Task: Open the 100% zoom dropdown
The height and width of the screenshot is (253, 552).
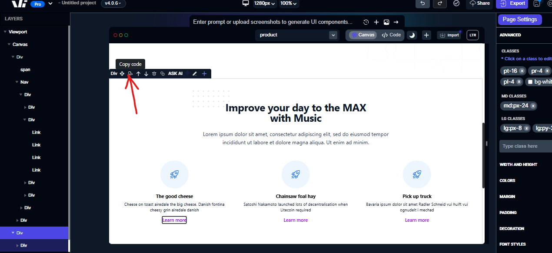Action: point(289,3)
